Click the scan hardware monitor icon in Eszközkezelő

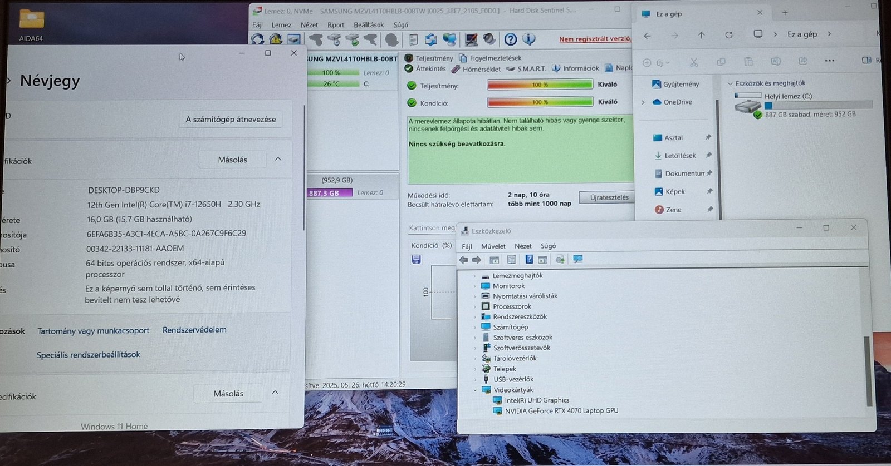(577, 259)
